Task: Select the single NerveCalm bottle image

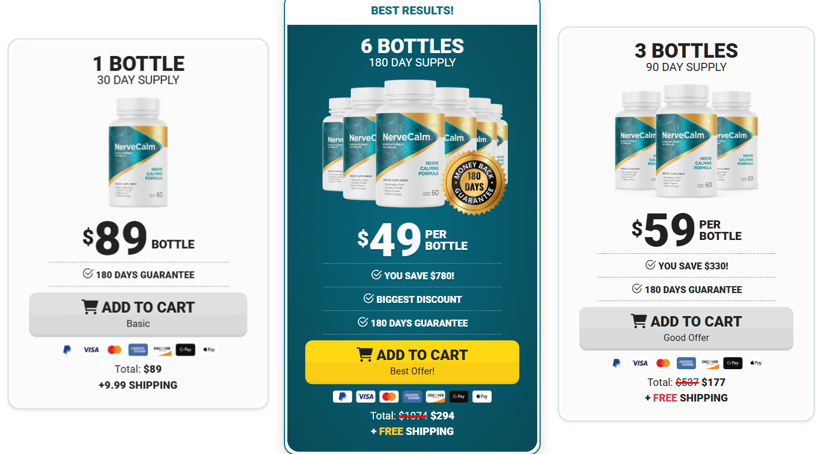Action: [x=138, y=152]
